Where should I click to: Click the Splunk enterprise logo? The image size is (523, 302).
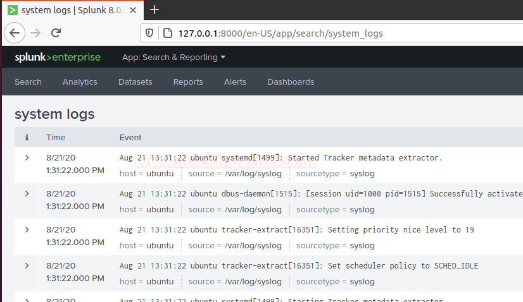58,57
